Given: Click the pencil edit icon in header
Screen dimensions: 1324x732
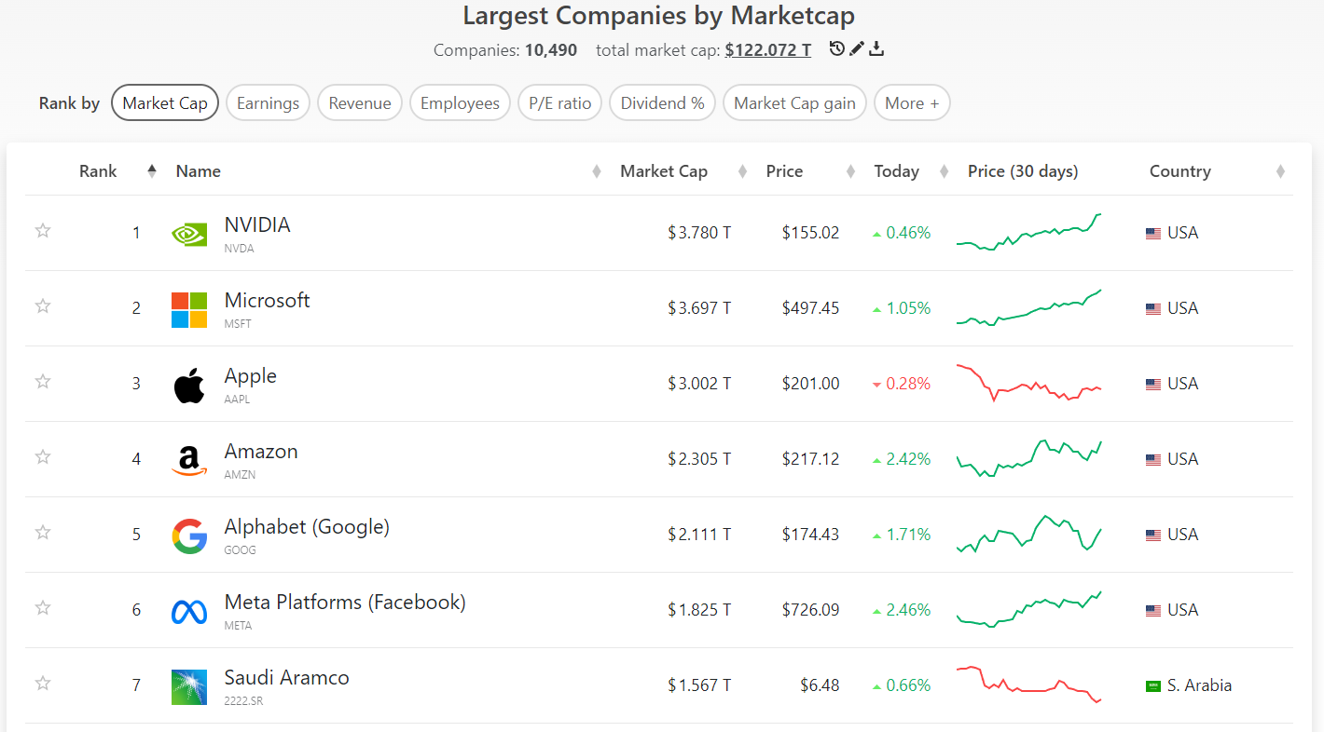Looking at the screenshot, I should [857, 48].
